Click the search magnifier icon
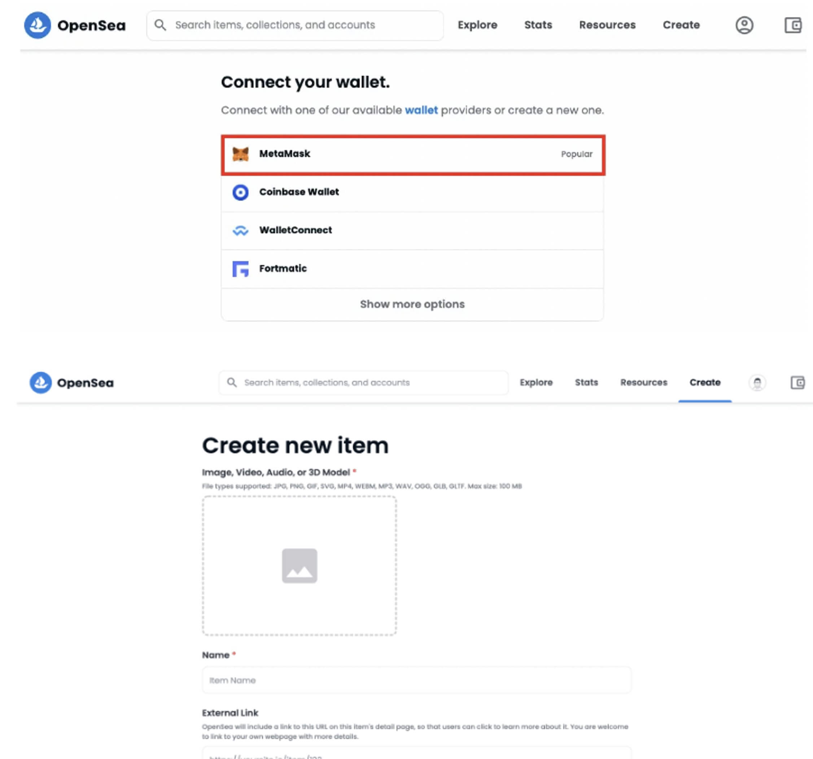 click(x=161, y=25)
